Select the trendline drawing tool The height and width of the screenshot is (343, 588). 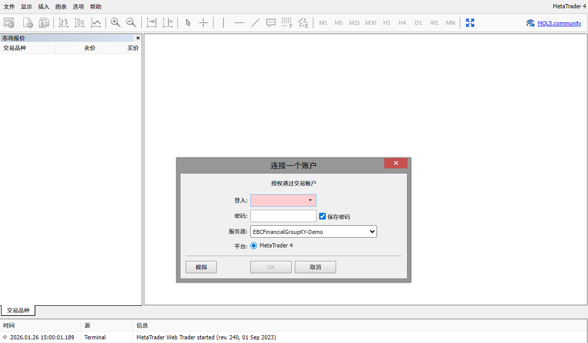(x=255, y=23)
